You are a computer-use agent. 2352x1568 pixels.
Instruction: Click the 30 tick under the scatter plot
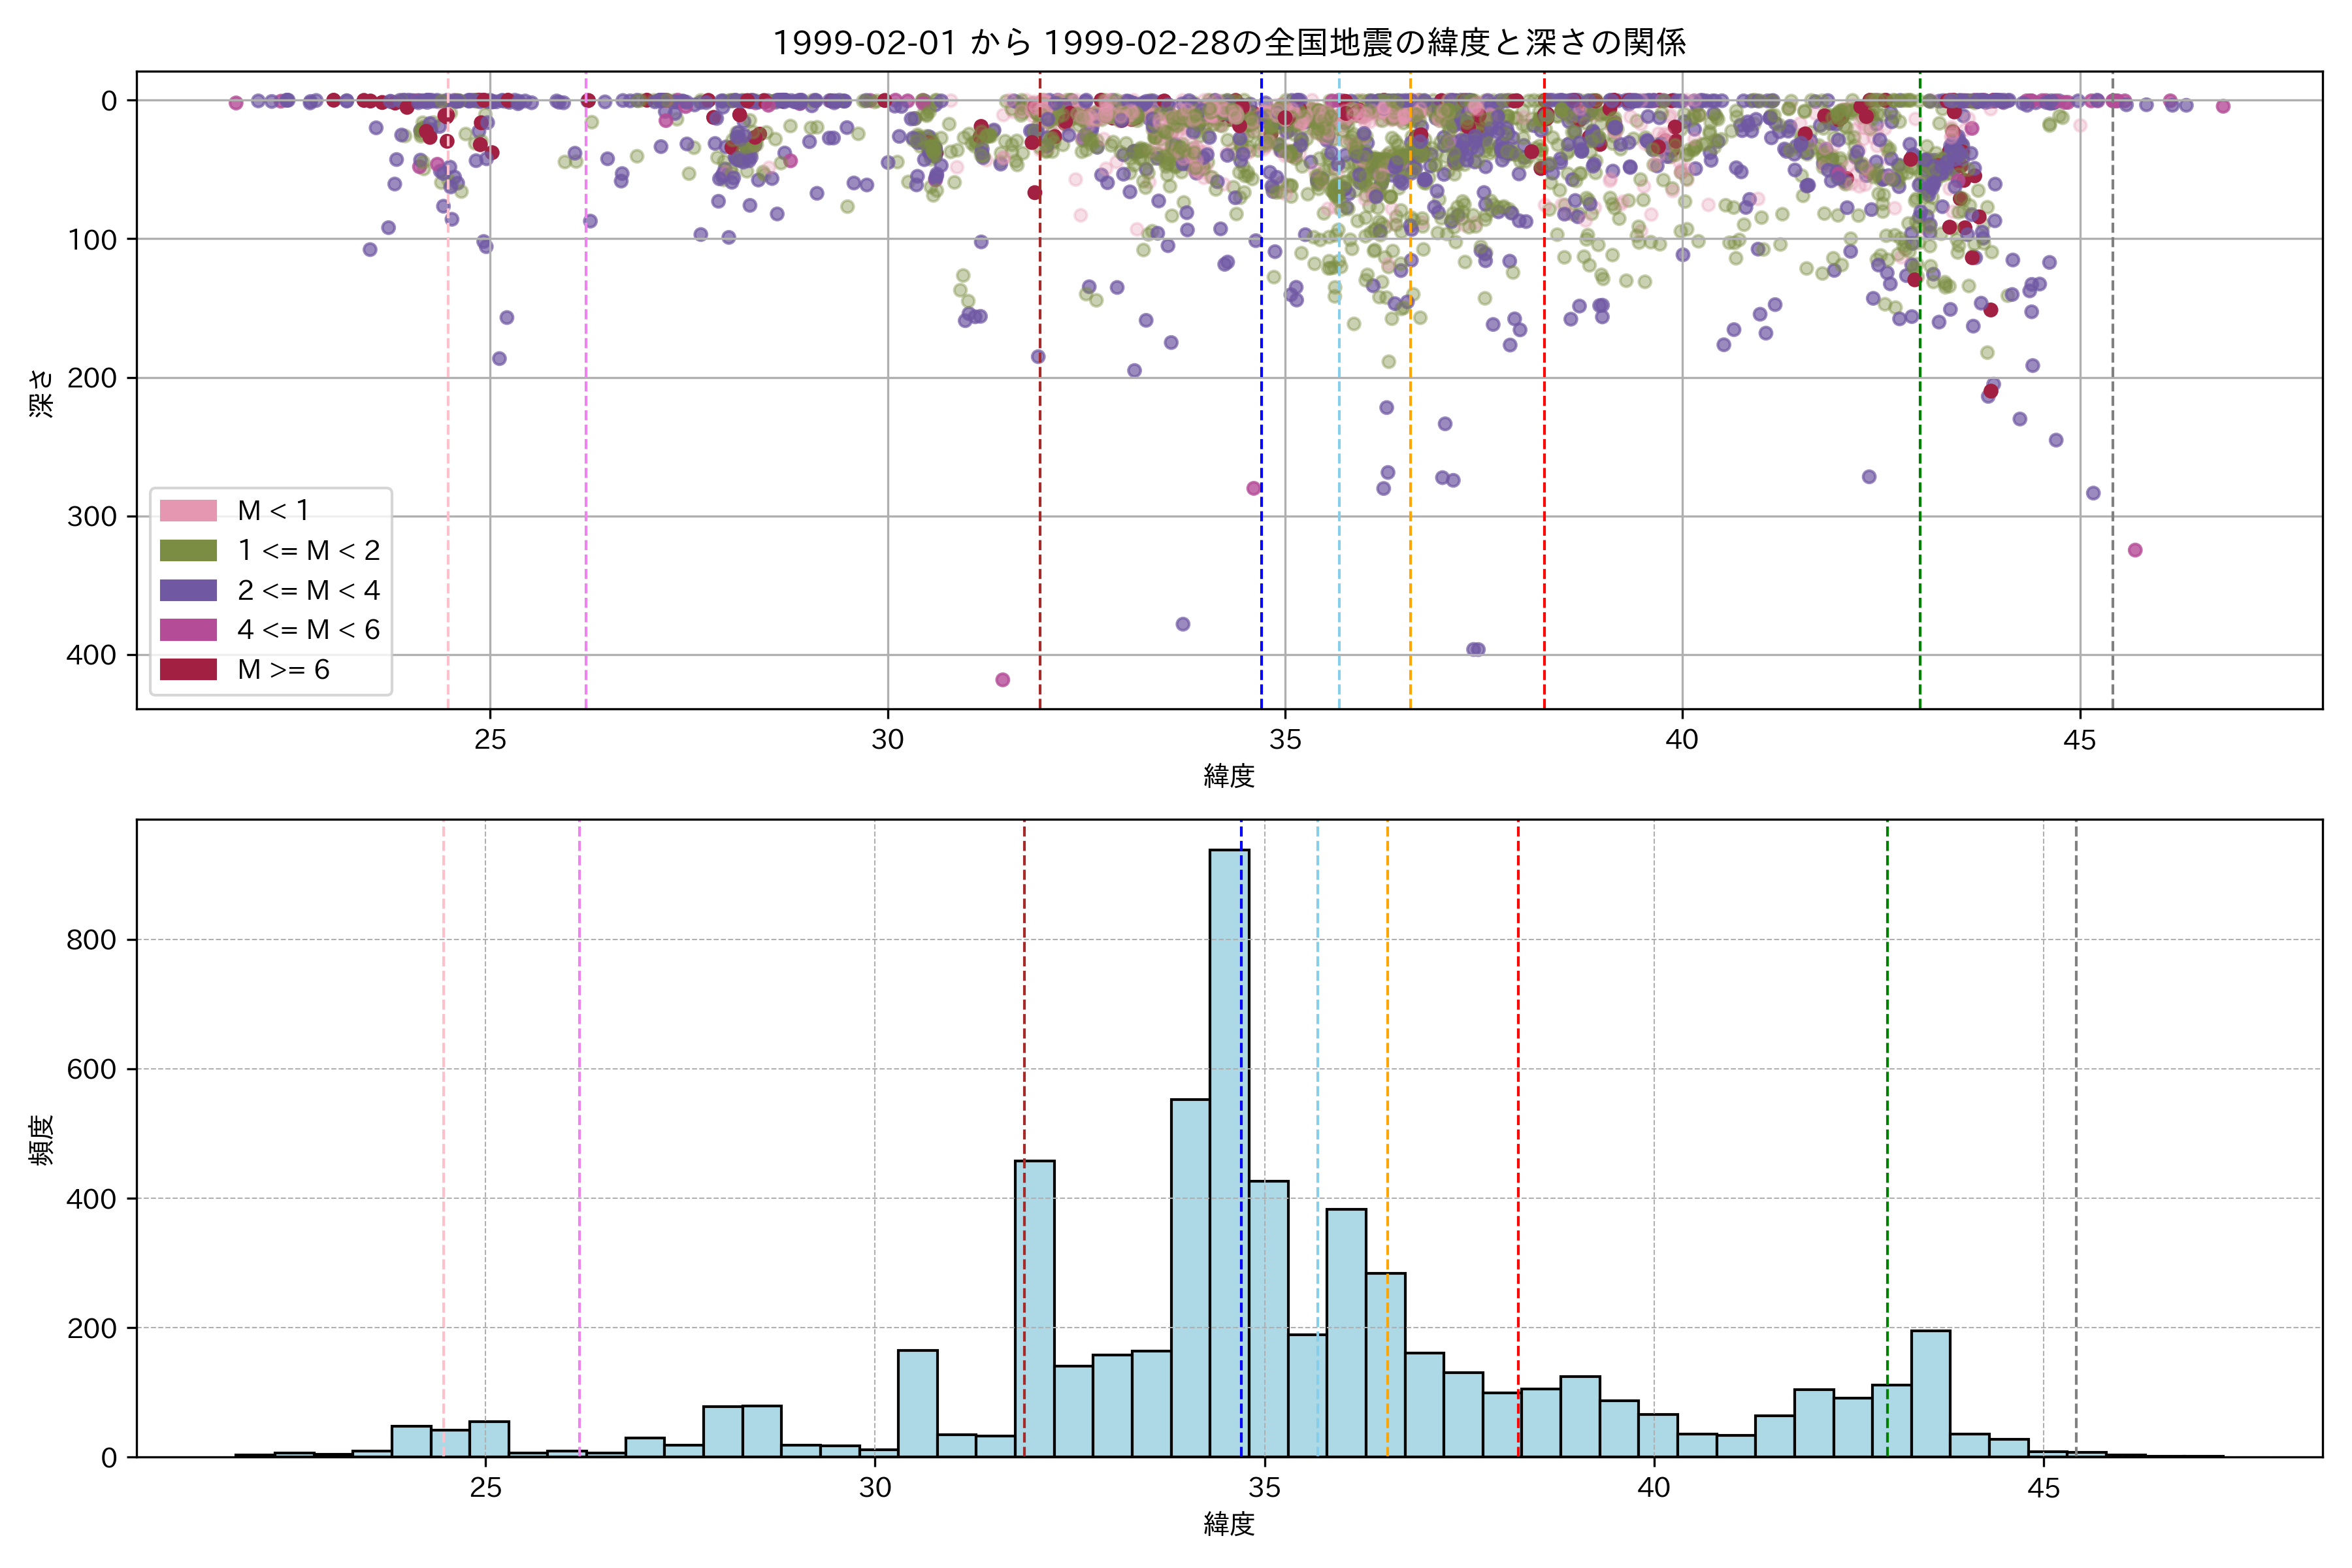[887, 740]
